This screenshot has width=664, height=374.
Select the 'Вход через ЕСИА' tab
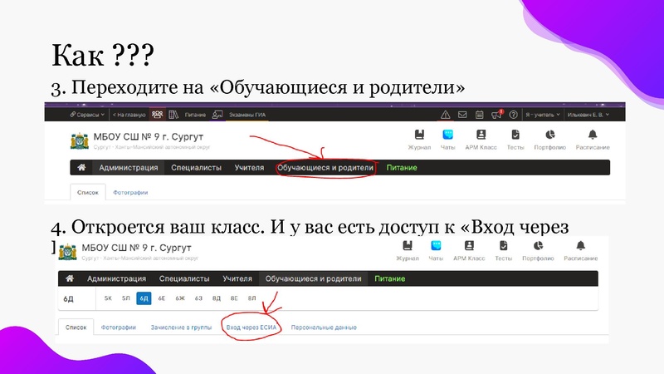(x=252, y=327)
